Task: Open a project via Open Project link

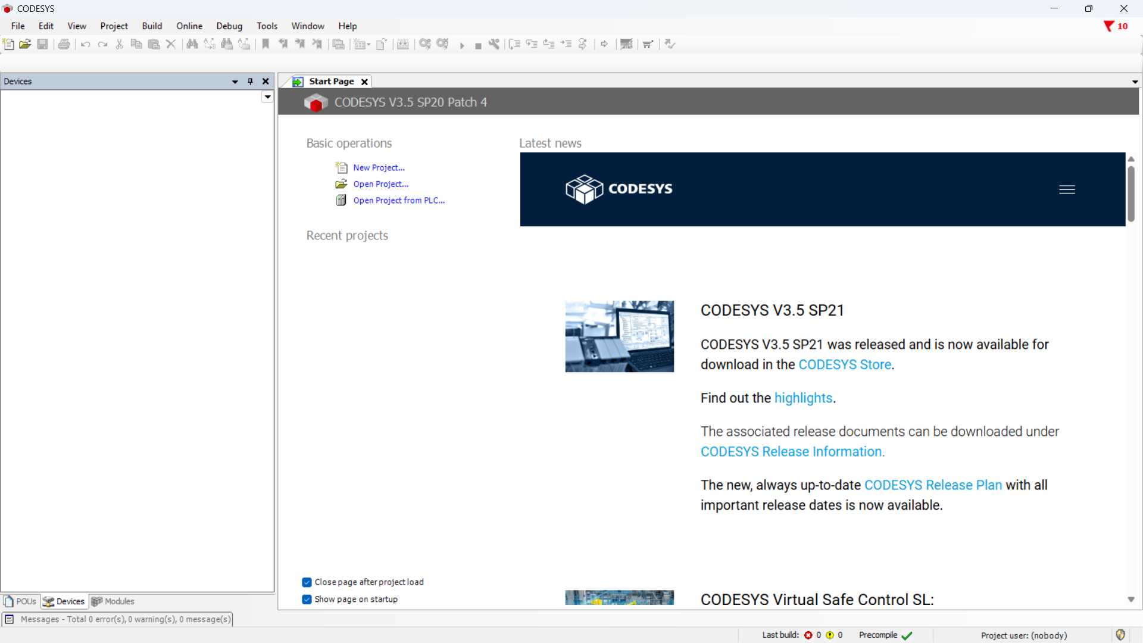Action: [381, 184]
